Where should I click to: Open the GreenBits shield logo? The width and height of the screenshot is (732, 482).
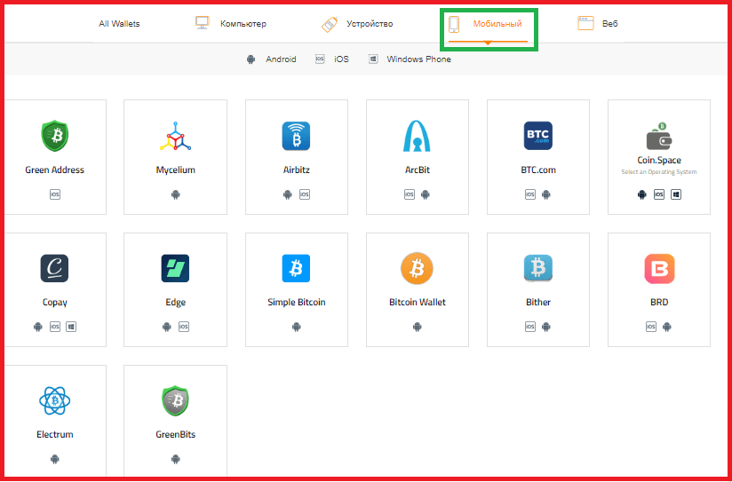tap(176, 401)
